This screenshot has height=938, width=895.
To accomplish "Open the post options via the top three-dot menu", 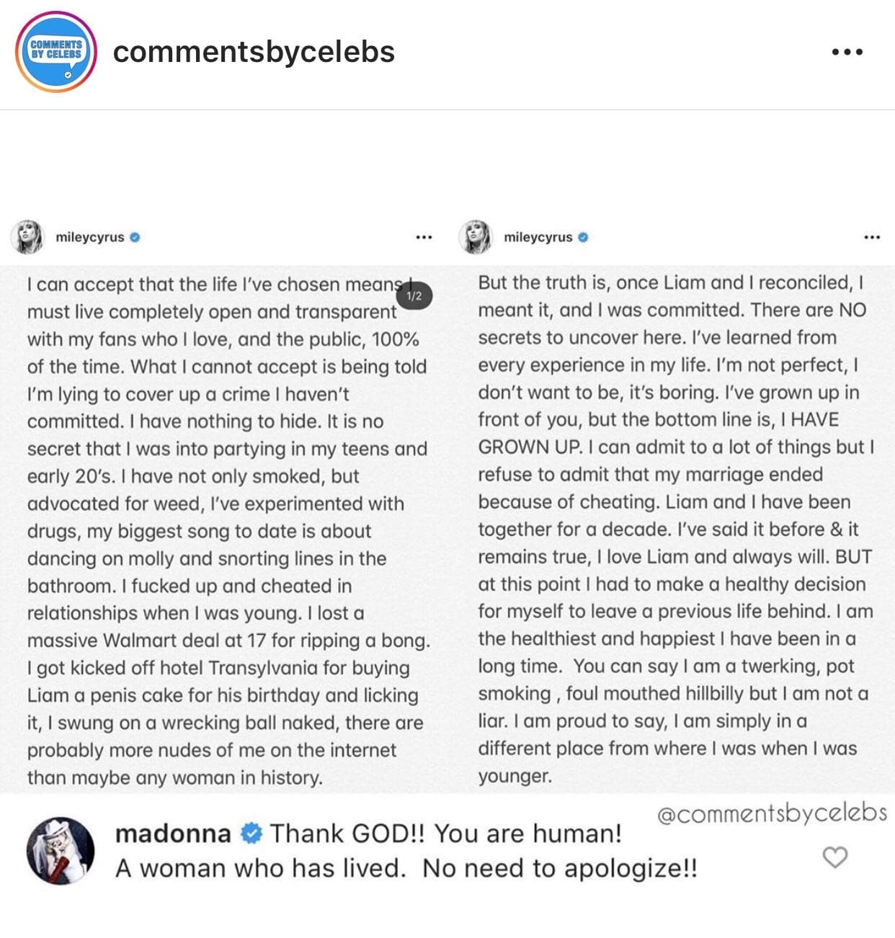I will 849,50.
